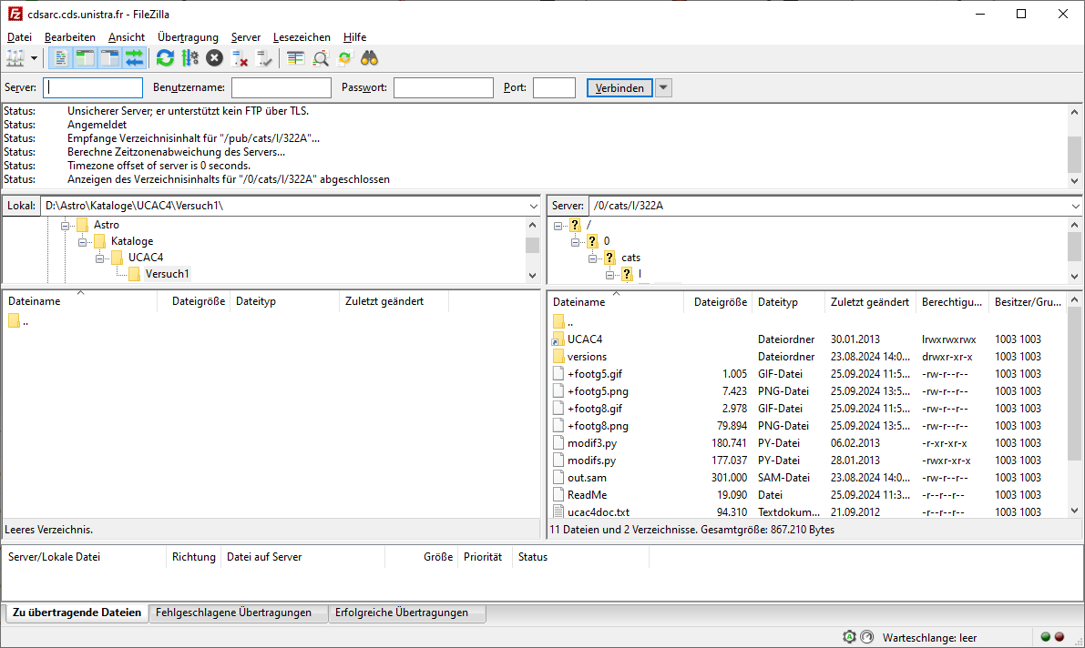This screenshot has height=648, width=1085.
Task: Disconnect from the current server
Action: [x=240, y=59]
